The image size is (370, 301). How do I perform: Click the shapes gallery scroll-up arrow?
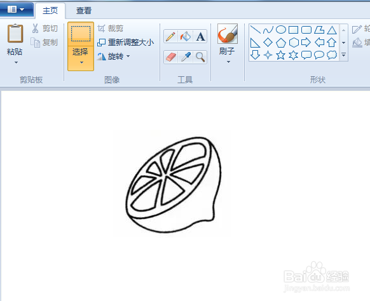click(343, 30)
